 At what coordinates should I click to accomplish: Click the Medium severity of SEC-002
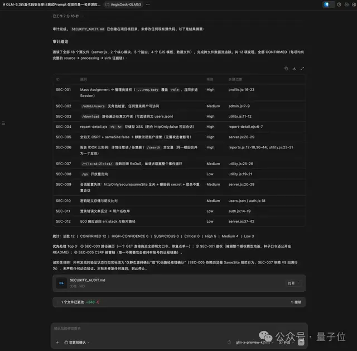tap(213, 106)
